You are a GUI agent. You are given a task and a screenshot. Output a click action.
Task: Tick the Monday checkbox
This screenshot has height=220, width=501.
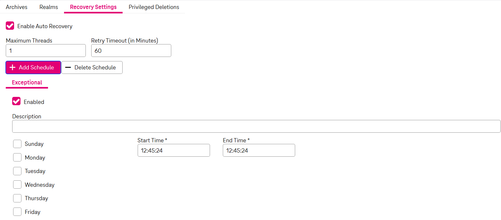[x=17, y=157]
